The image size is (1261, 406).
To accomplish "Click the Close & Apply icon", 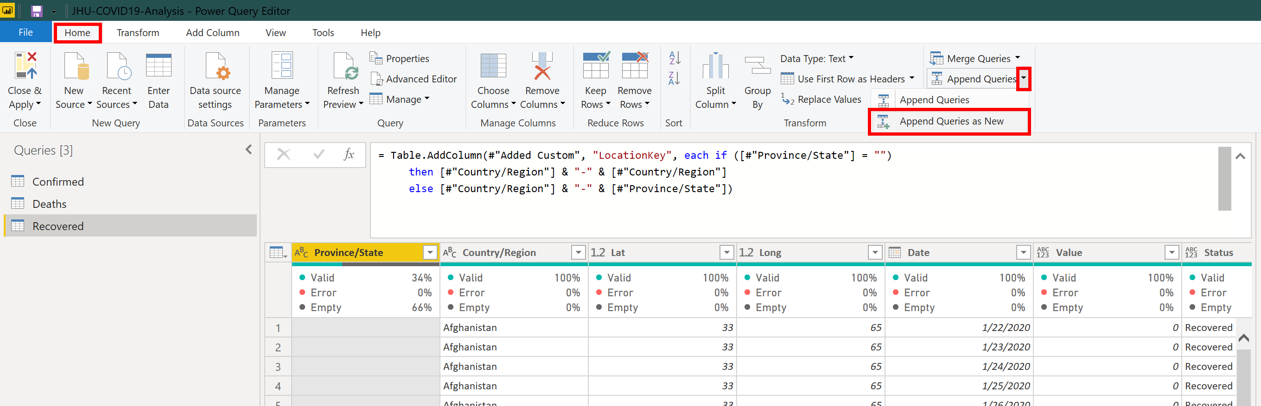I will (25, 65).
